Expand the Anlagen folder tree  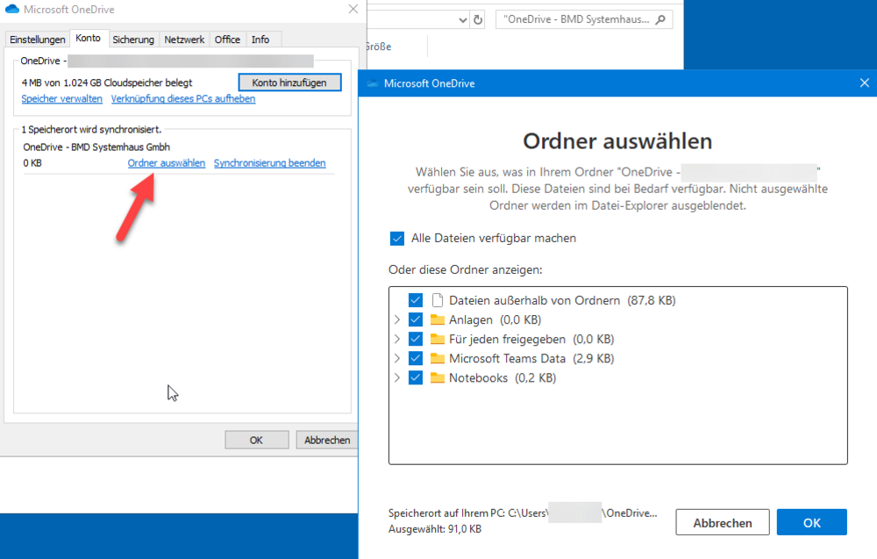(397, 319)
